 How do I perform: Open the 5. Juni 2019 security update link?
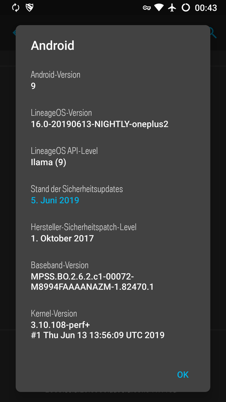[55, 200]
